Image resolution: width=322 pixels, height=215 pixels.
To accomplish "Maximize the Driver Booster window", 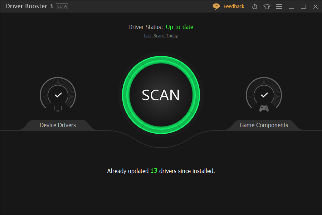I will [303, 6].
